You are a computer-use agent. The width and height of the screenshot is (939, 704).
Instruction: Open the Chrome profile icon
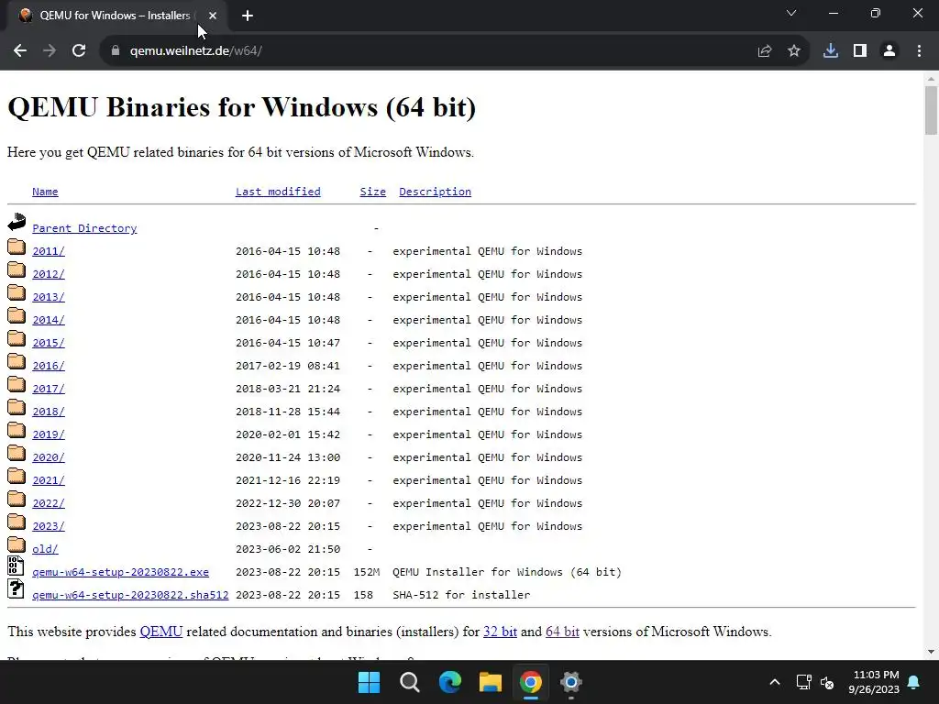click(889, 51)
